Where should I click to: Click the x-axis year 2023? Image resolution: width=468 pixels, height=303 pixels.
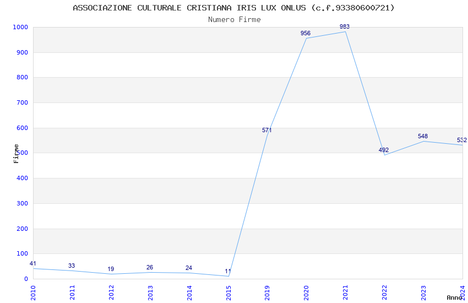[x=424, y=293]
